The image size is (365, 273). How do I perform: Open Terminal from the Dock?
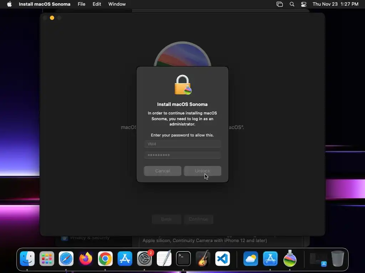click(x=184, y=259)
